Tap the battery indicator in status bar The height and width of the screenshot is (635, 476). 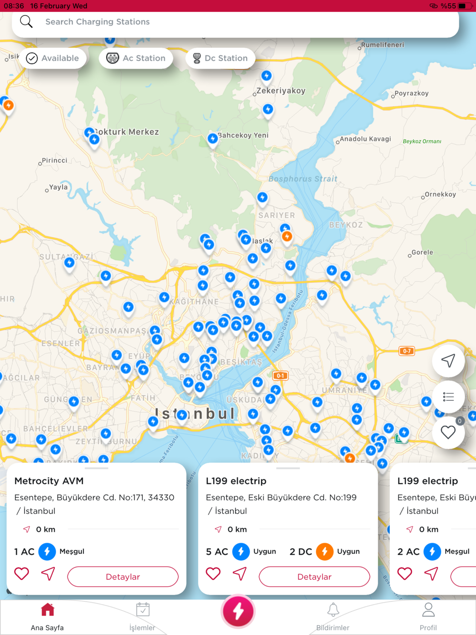pyautogui.click(x=464, y=6)
